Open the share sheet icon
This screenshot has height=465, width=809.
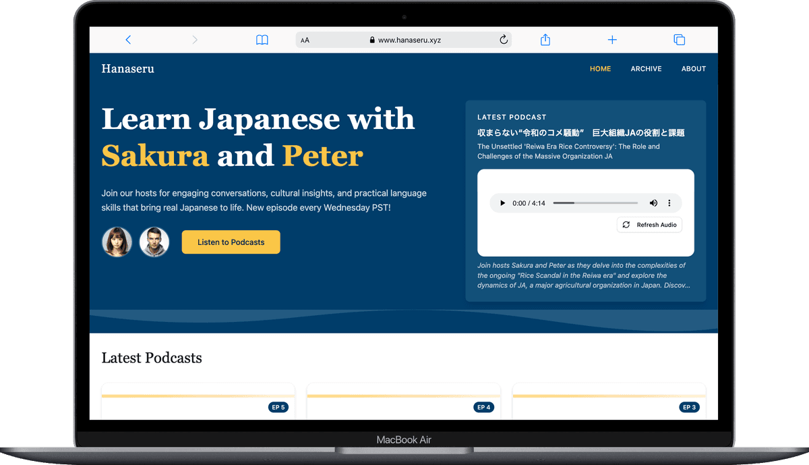(545, 40)
